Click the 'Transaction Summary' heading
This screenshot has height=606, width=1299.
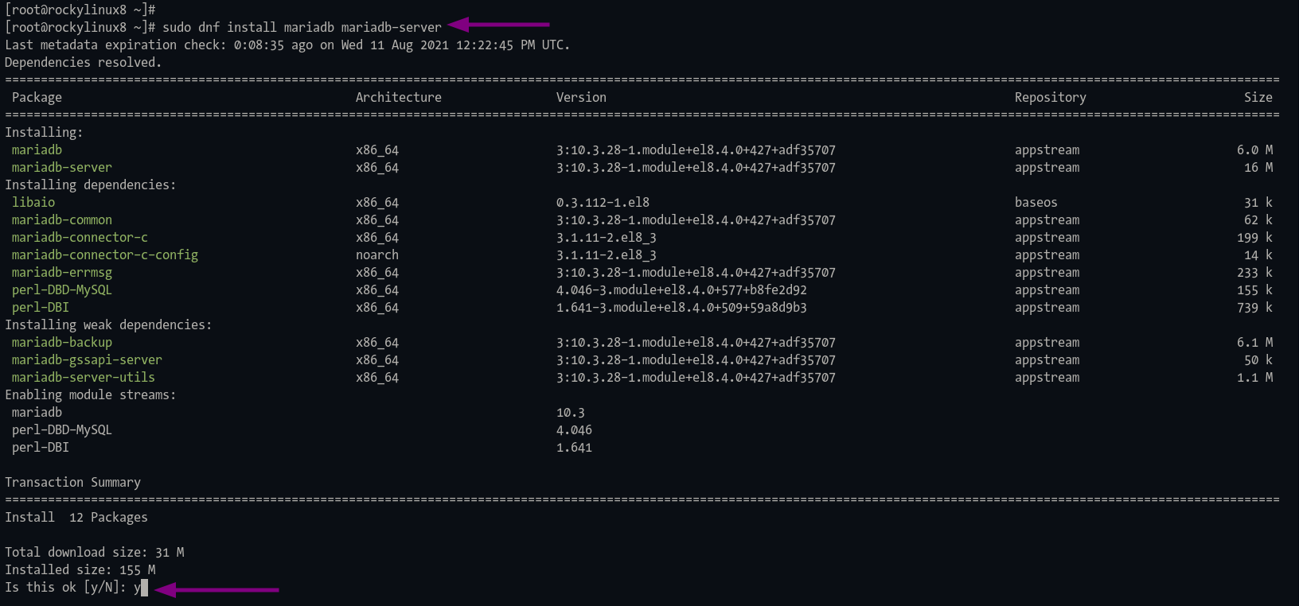click(72, 482)
